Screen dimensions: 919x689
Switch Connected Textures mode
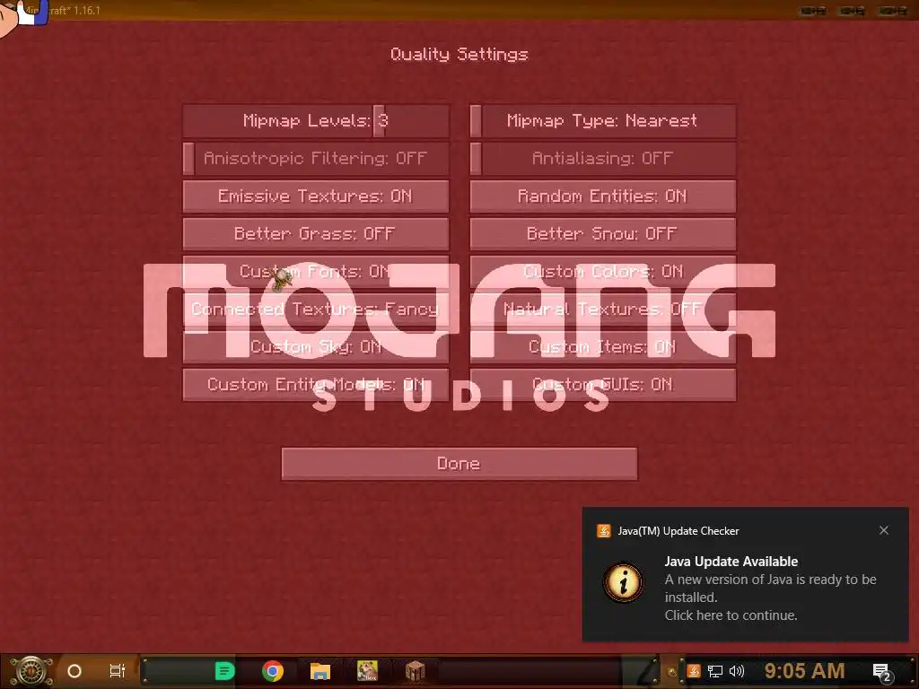pos(317,310)
